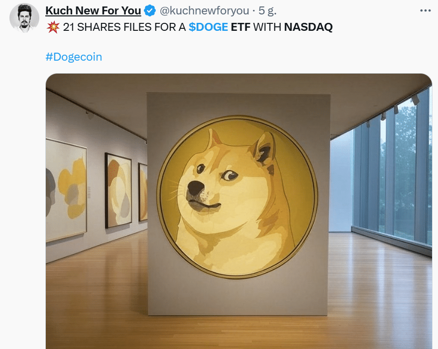Open the tweet timestamp 5 g.

coord(267,10)
